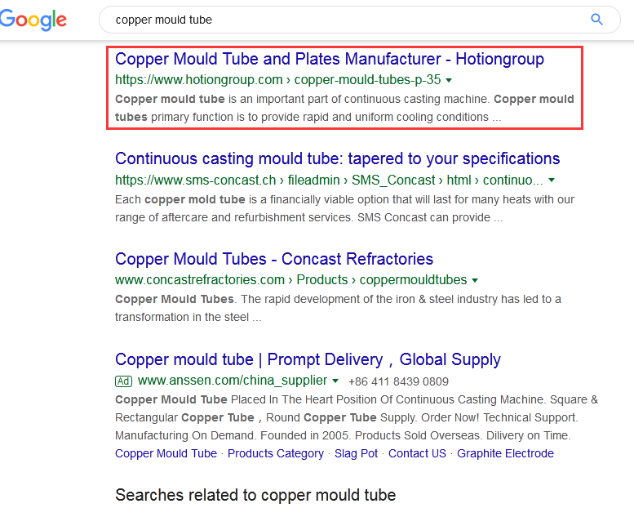Click the Concast Refractories snippet text

338,308
